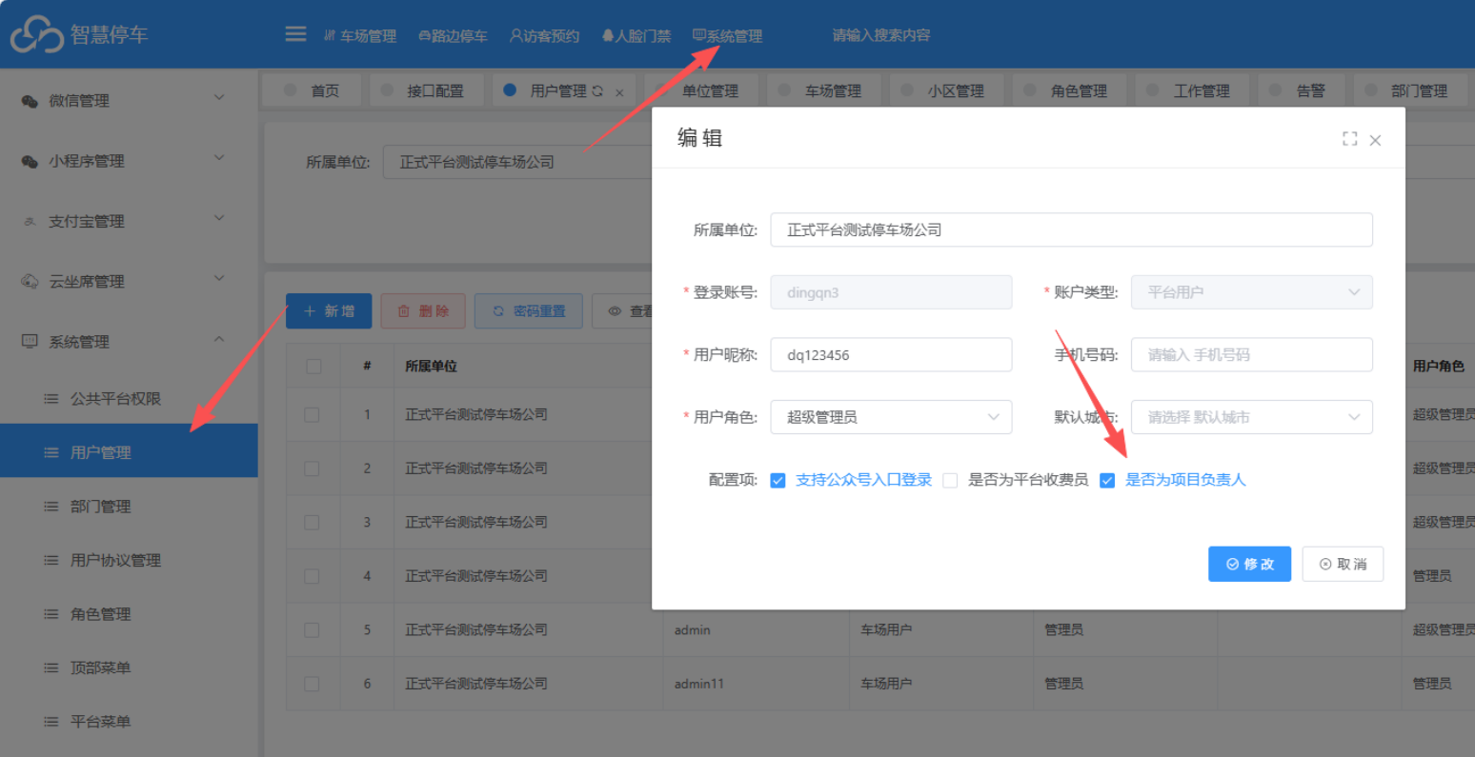Viewport: 1475px width, 757px height.
Task: Open 访客预约 in the top menu
Action: (x=545, y=36)
